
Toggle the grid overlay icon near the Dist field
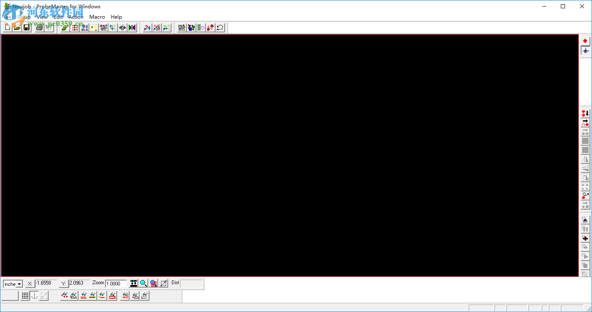click(x=154, y=283)
